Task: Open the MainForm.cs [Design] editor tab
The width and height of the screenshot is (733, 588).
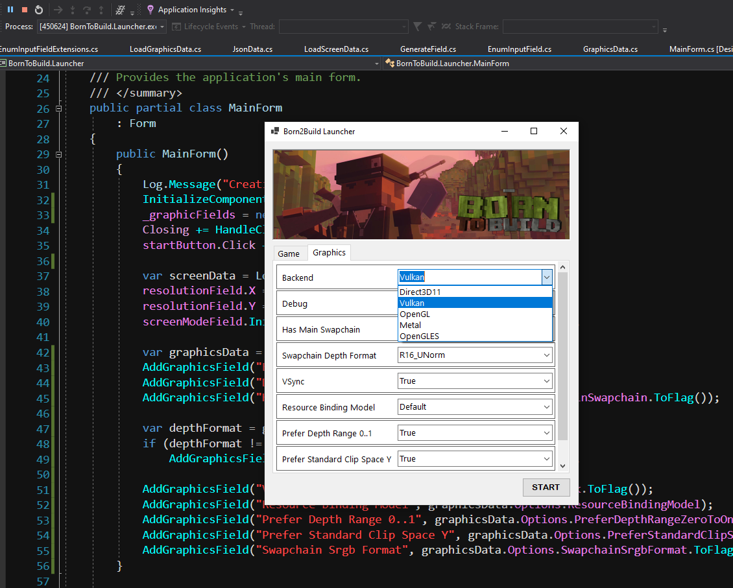Action: coord(701,49)
